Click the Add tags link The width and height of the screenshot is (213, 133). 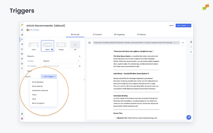tap(36, 30)
